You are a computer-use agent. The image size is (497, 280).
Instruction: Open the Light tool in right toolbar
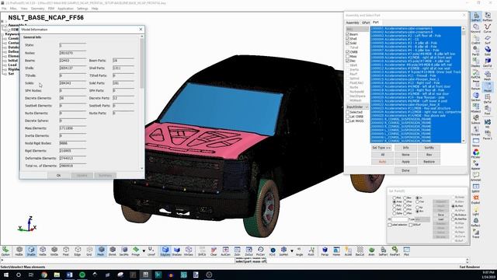coord(476,211)
